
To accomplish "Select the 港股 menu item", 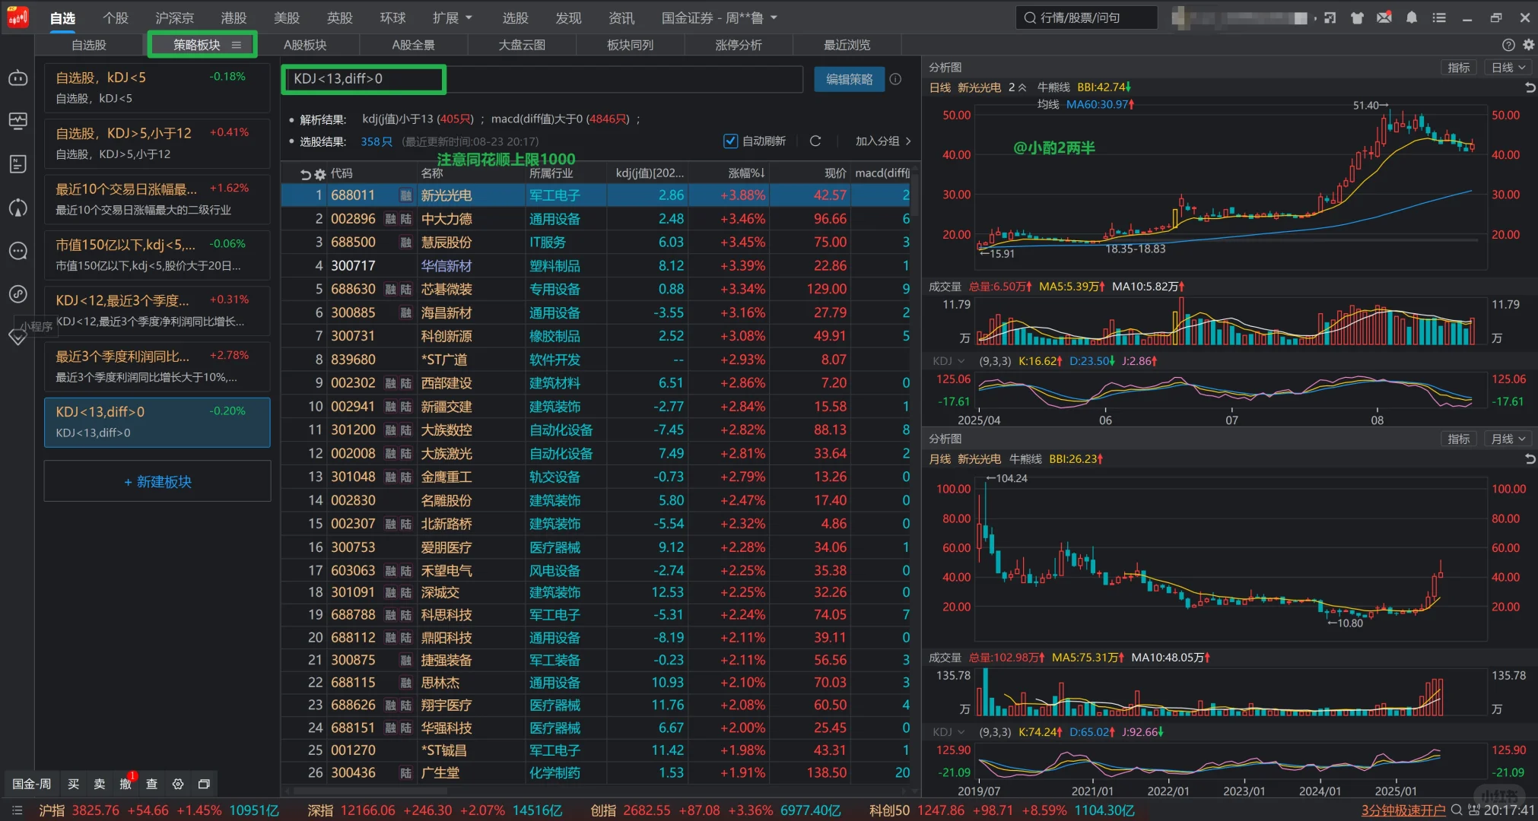I will pos(234,17).
